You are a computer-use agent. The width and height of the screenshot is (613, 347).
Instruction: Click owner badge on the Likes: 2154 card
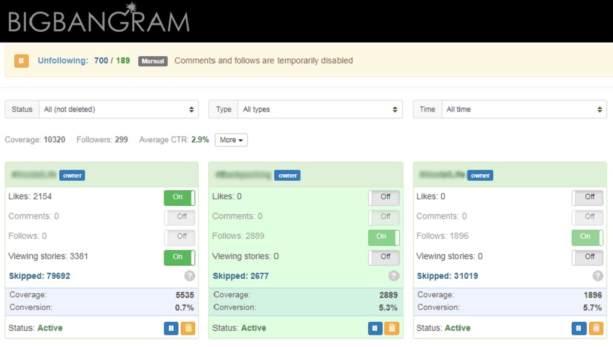click(72, 175)
